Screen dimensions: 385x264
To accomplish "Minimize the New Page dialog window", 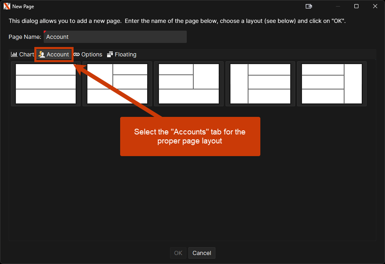I will tap(338, 6).
